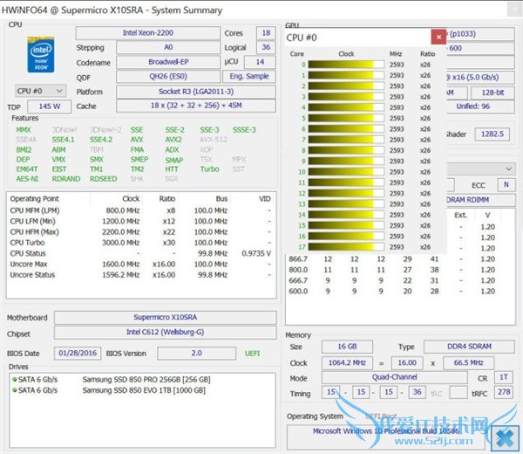Click the chipset field Intel C612 (Wellsburg-G)
This screenshot has height=454, width=523.
click(165, 332)
